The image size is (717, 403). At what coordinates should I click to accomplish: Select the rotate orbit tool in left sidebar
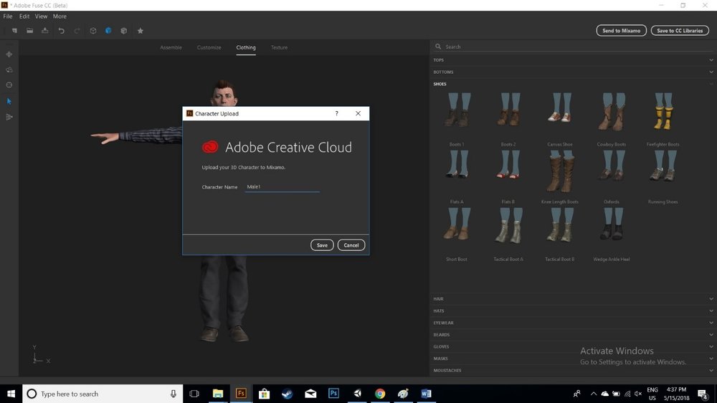(9, 70)
